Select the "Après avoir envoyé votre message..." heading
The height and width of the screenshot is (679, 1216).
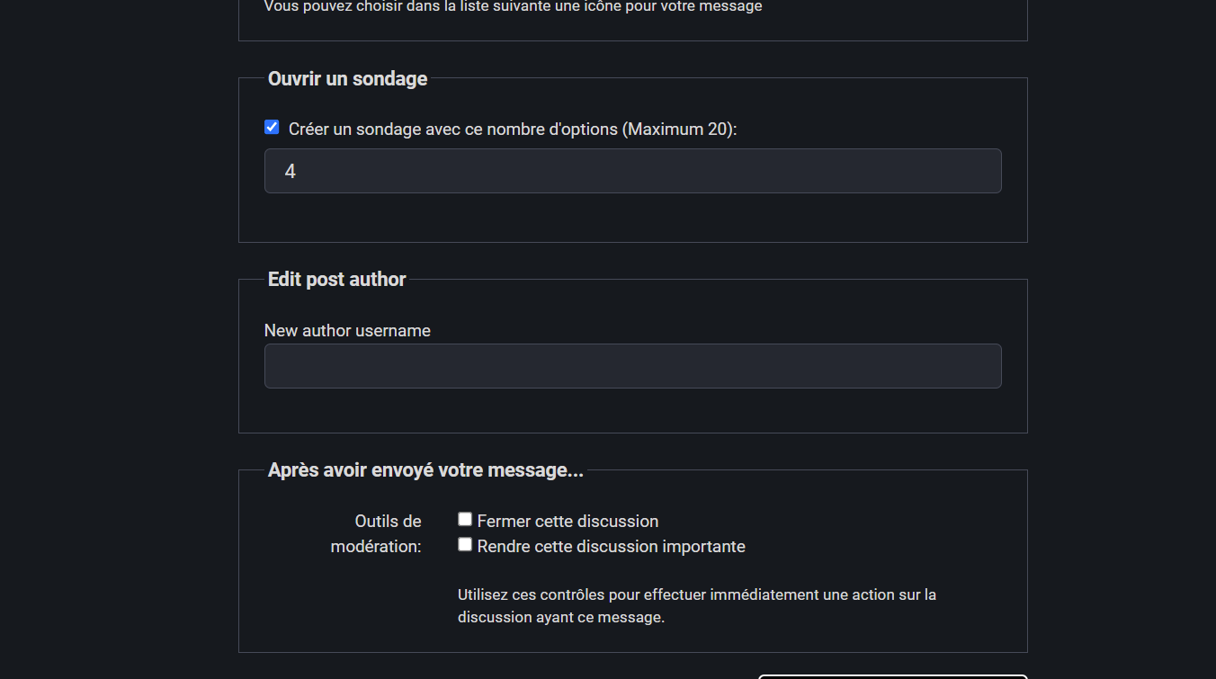pyautogui.click(x=425, y=469)
